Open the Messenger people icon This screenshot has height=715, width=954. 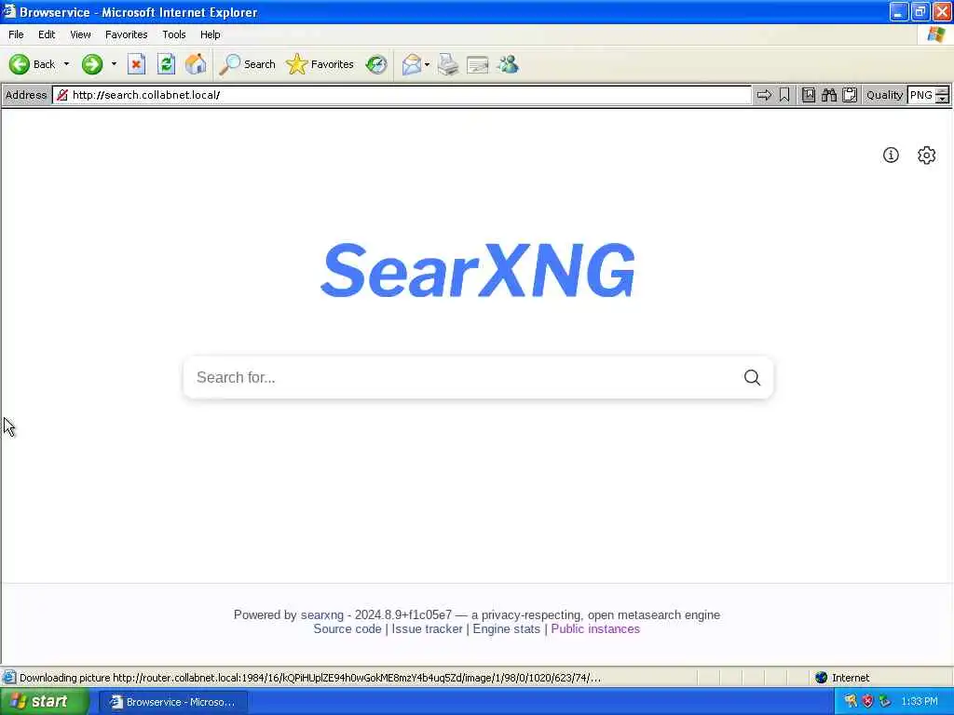(508, 64)
